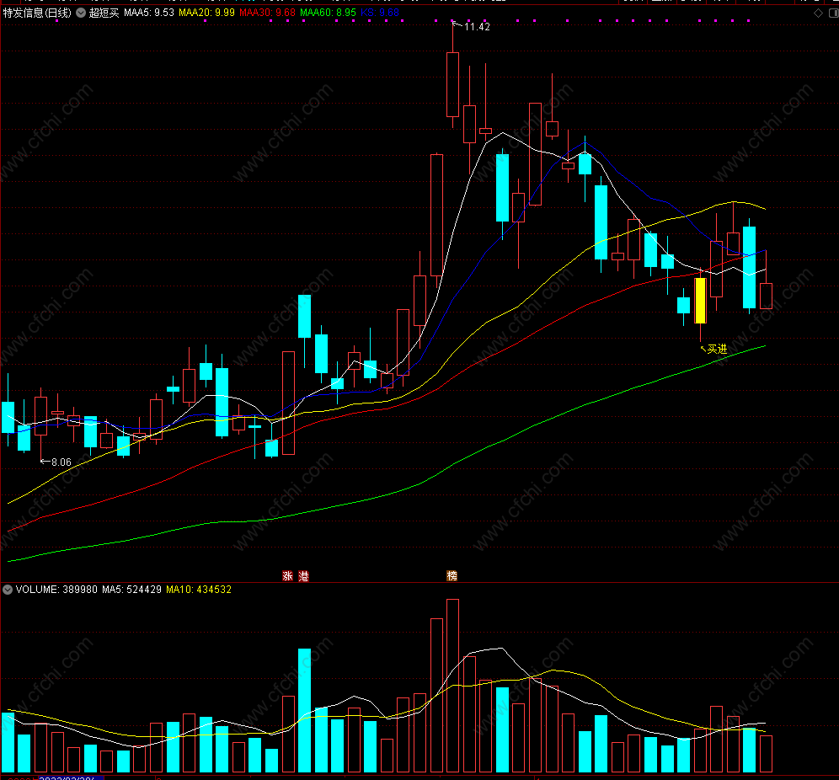
Task: Click the orange 榜 event marker
Action: pos(452,575)
